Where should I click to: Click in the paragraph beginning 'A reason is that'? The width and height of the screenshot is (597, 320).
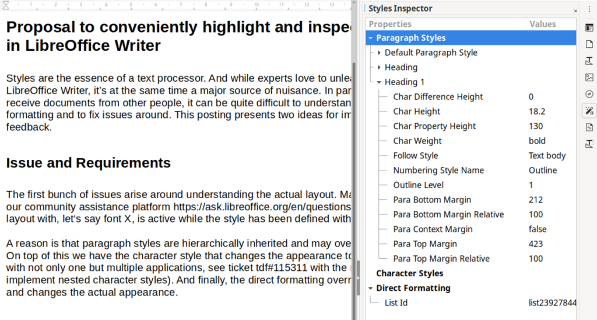click(178, 268)
